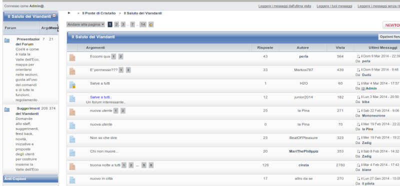Click the 'Anti Copioni' panel header

click(30, 179)
